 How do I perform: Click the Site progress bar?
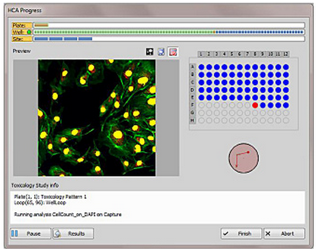169,39
